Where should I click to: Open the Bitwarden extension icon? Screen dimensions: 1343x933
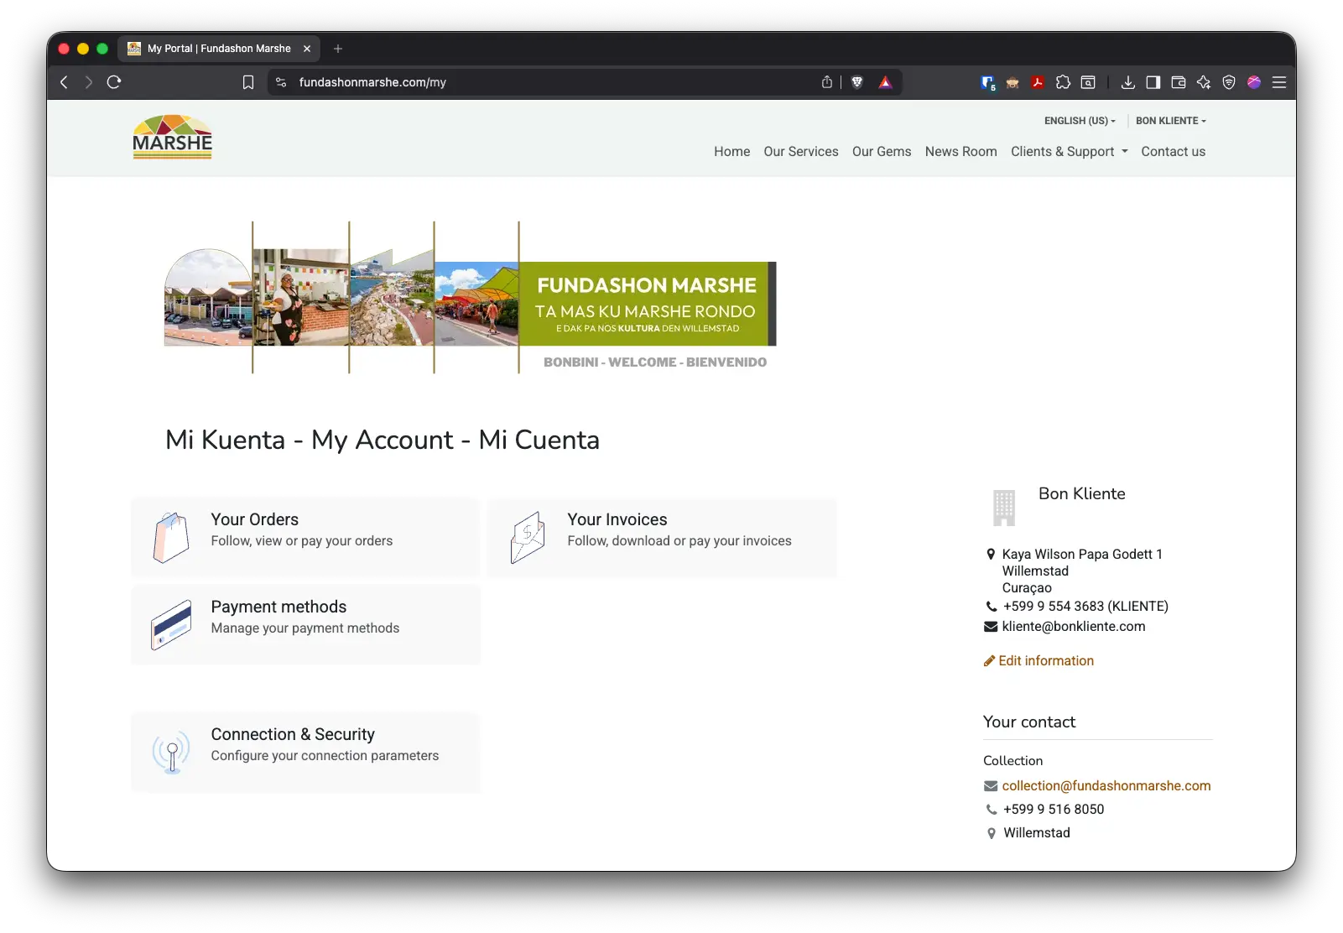pyautogui.click(x=987, y=82)
